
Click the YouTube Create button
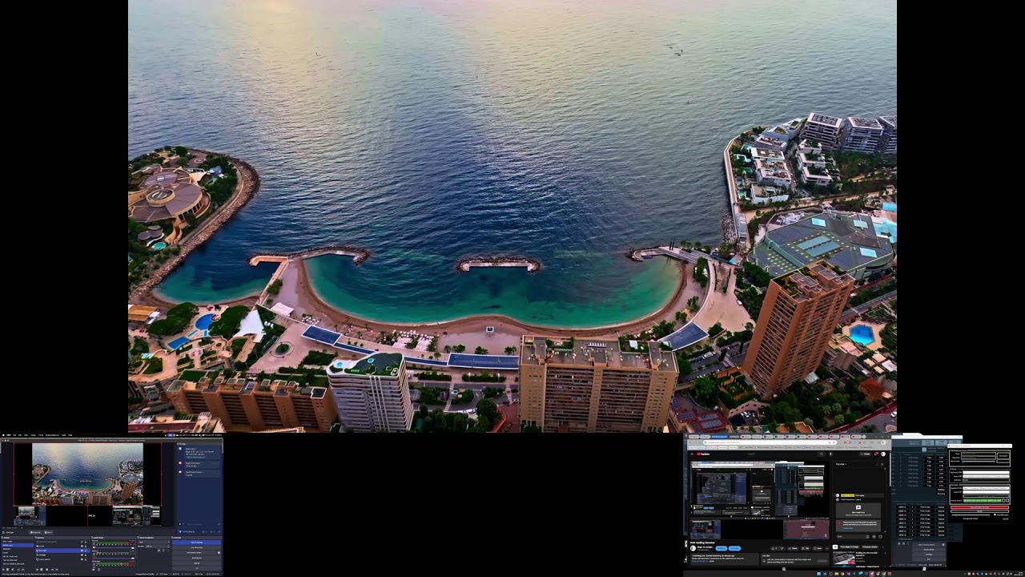[865, 454]
